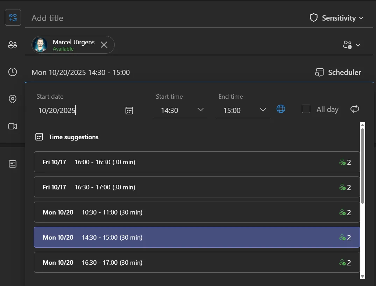Choose Mon 10/20 10:30 - 11:00 suggestion
The width and height of the screenshot is (376, 286).
(x=197, y=212)
